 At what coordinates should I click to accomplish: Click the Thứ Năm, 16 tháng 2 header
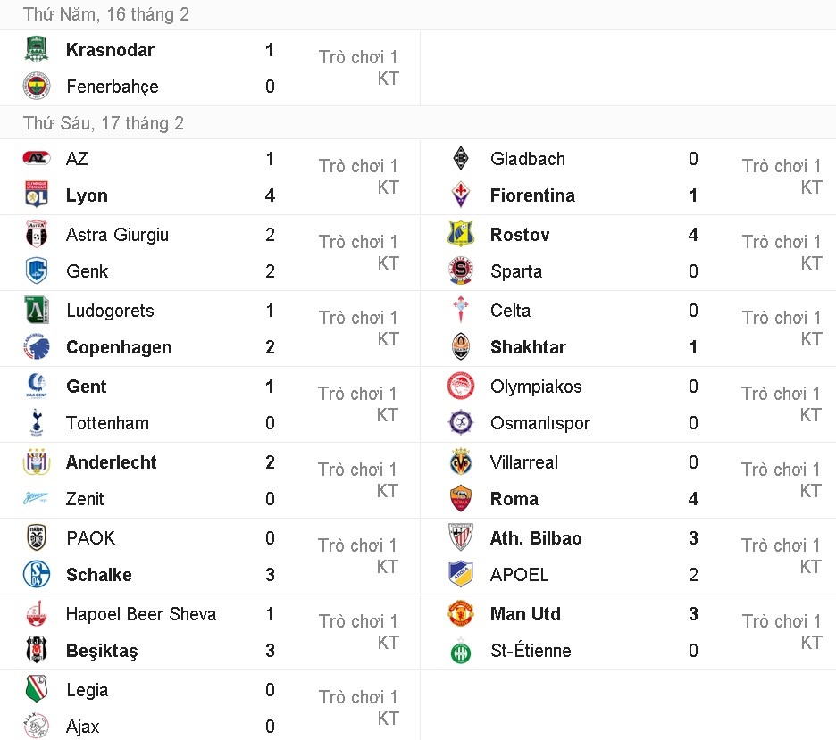106,14
